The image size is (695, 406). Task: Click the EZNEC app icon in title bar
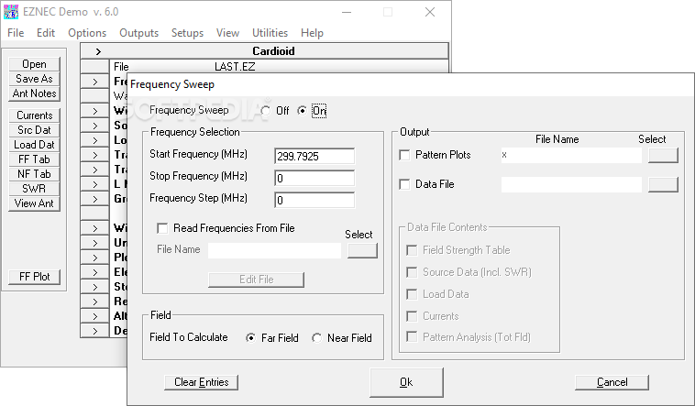click(x=11, y=12)
